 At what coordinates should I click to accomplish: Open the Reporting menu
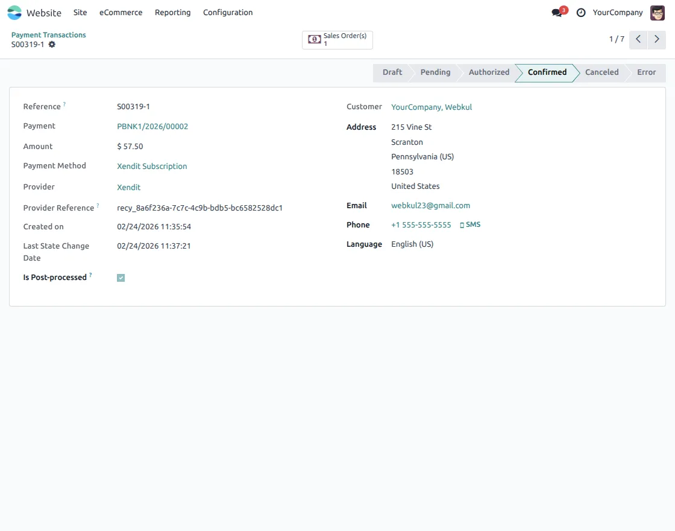[x=172, y=12]
